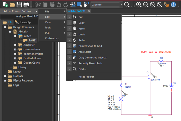Toggle the Pointer Snap to Grid checkbox
181x121 pixels.
(x=69, y=46)
